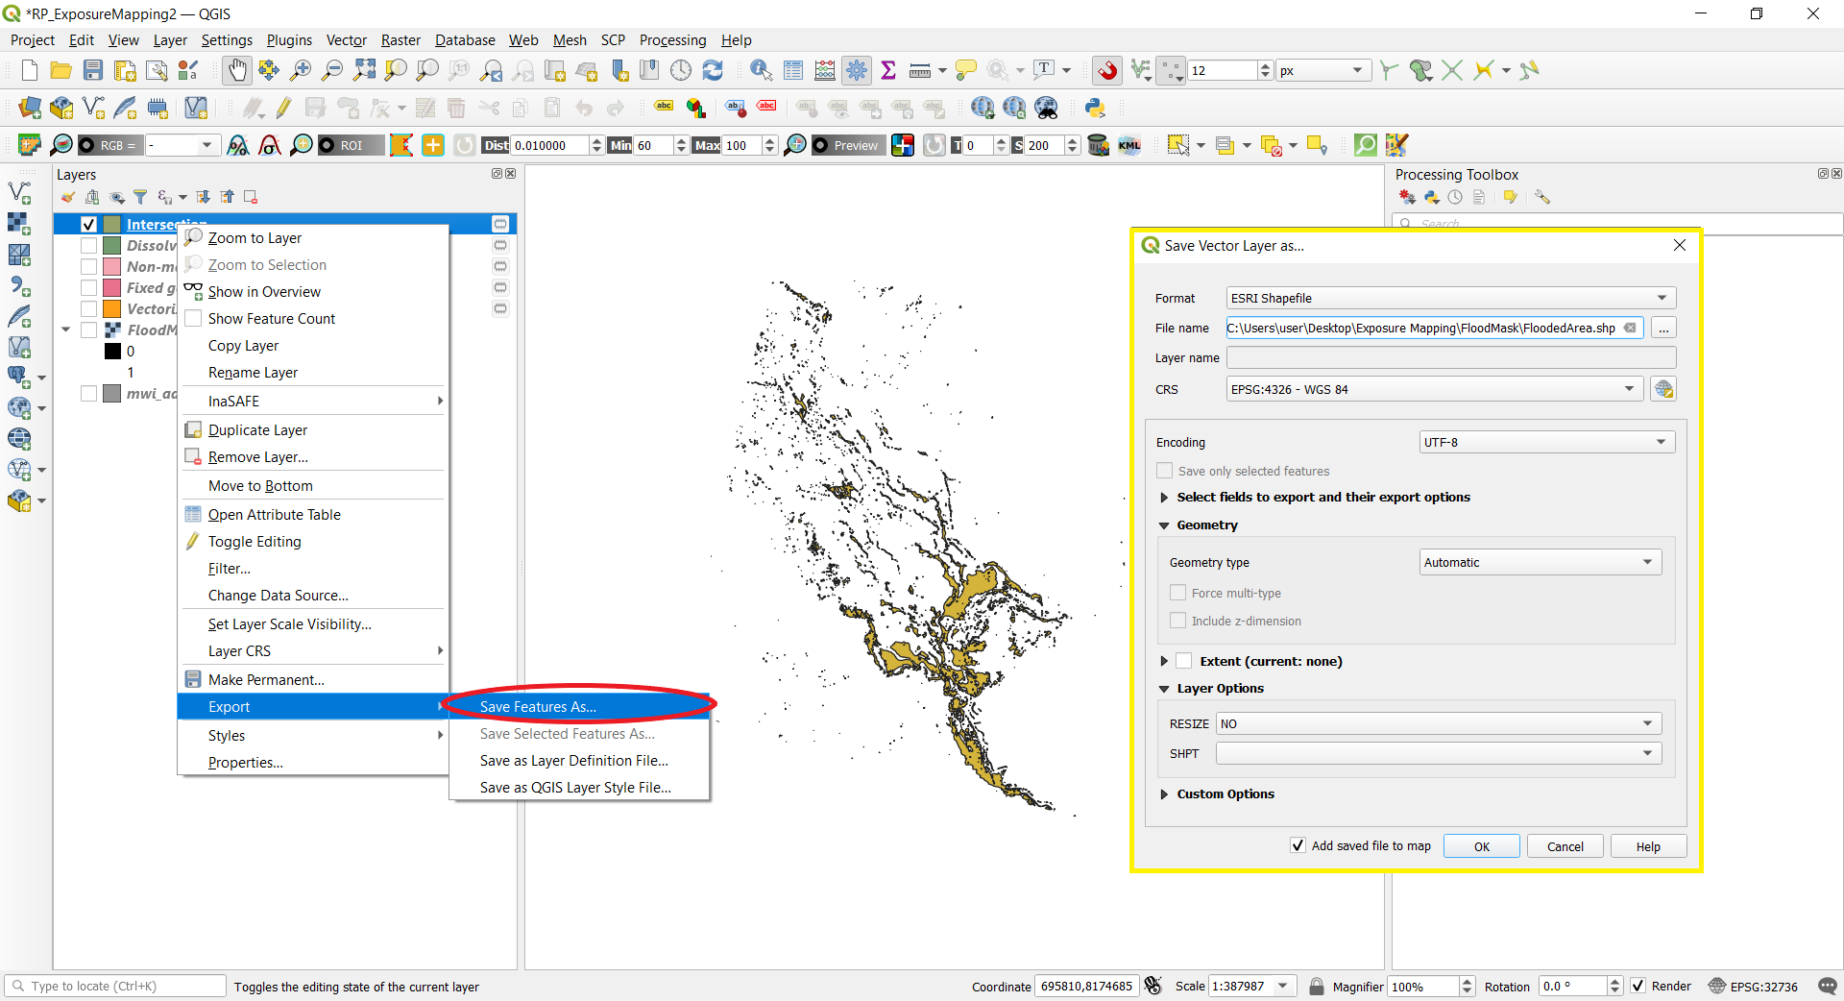1844x1001 pixels.
Task: Open the Python console from Processing Toolbox
Action: (1431, 196)
